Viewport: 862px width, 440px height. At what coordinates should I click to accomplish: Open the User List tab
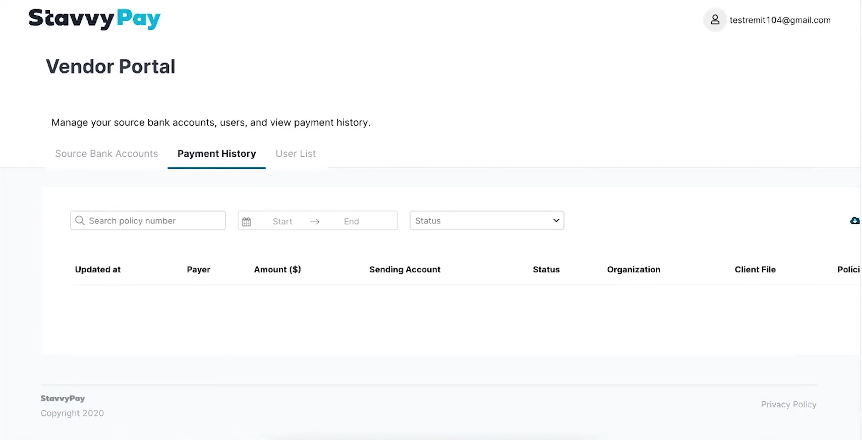pyautogui.click(x=296, y=154)
